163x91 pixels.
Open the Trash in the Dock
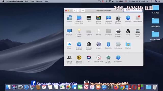pyautogui.click(x=155, y=87)
